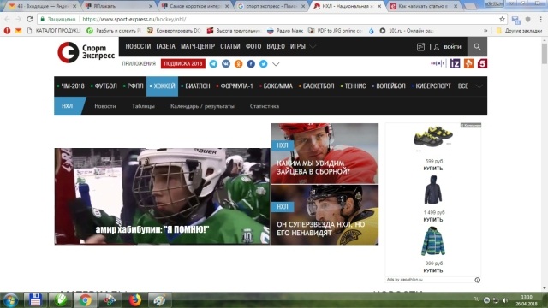This screenshot has height=308, width=548.
Task: Open the Sport-Express logo homepage
Action: coord(86,51)
